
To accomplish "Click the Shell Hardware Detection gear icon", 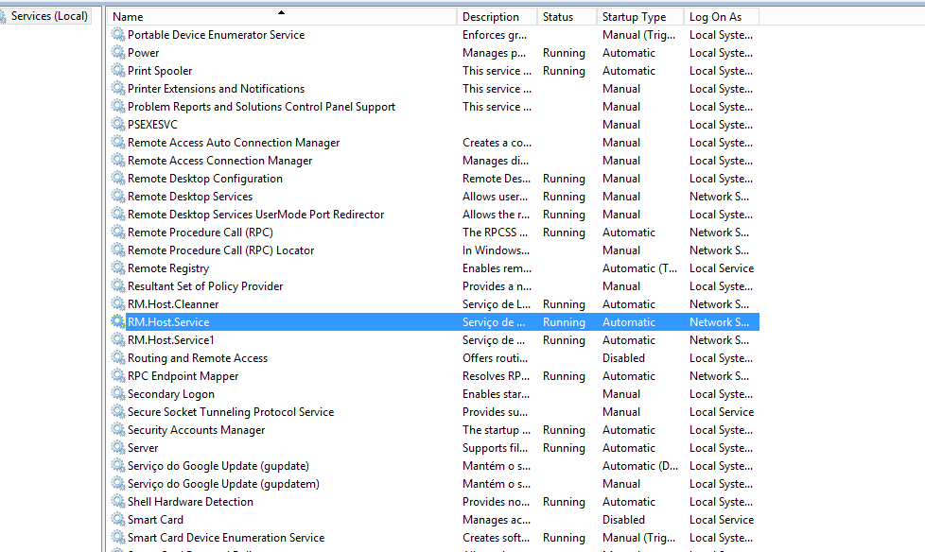I will [x=118, y=501].
